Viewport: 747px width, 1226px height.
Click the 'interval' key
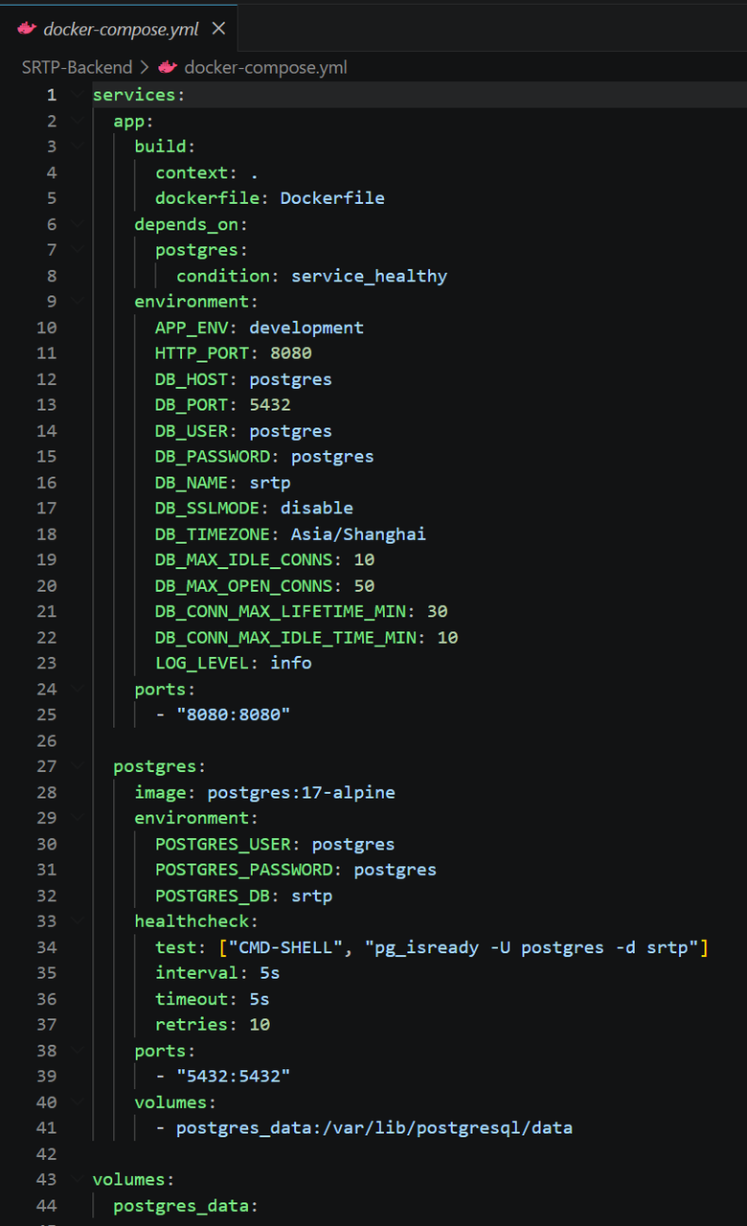[196, 974]
